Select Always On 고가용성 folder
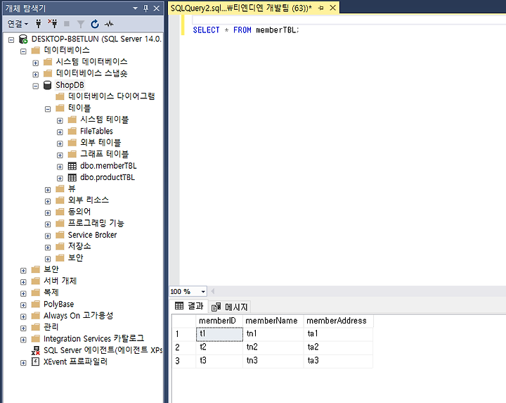506x403 pixels. pos(79,316)
